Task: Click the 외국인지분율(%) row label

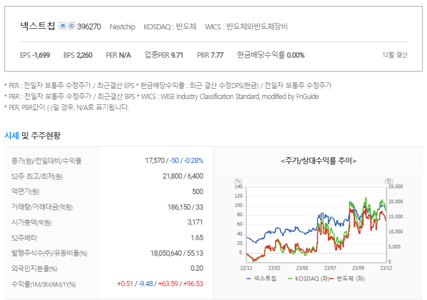Action: coord(35,269)
